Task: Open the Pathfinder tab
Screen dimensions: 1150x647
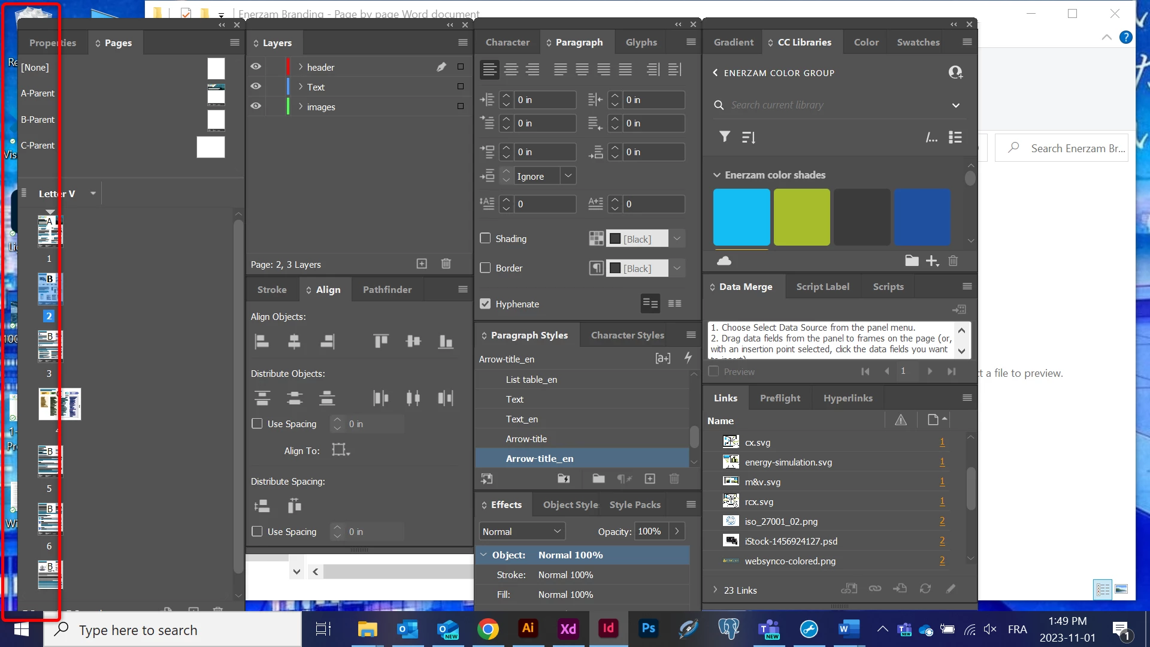Action: [x=387, y=289]
